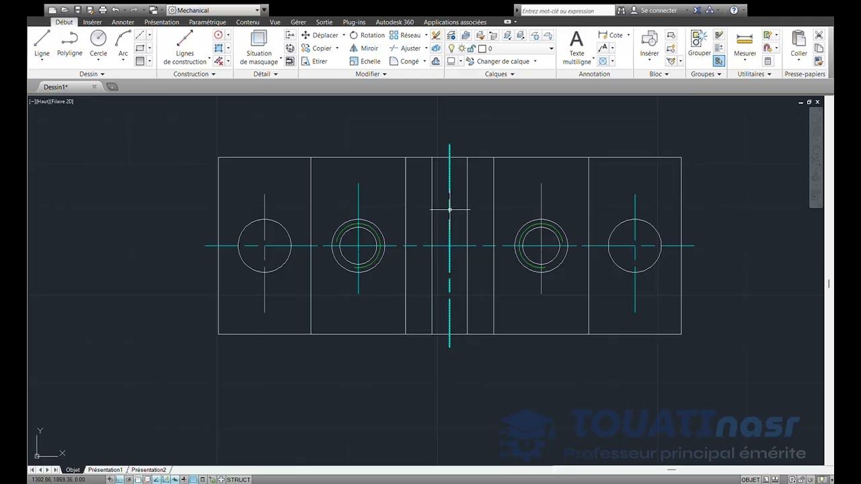Click Se connecter sign-in button
Screen dimensions: 861x484
tap(659, 10)
